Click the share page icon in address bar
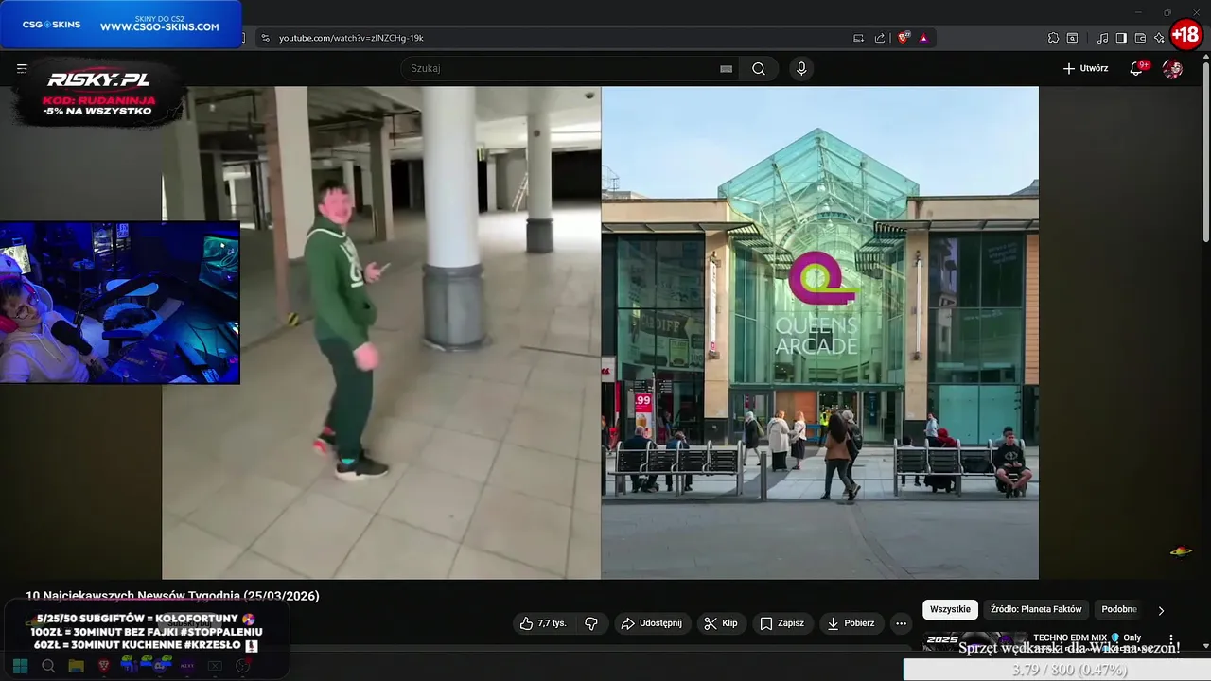Screen dimensions: 1211x681 880,38
